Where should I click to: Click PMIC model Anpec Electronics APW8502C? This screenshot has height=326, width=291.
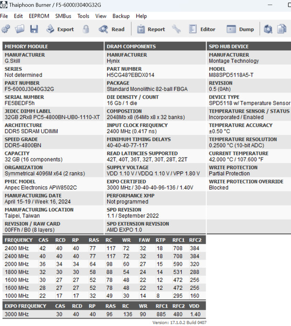tap(41, 188)
